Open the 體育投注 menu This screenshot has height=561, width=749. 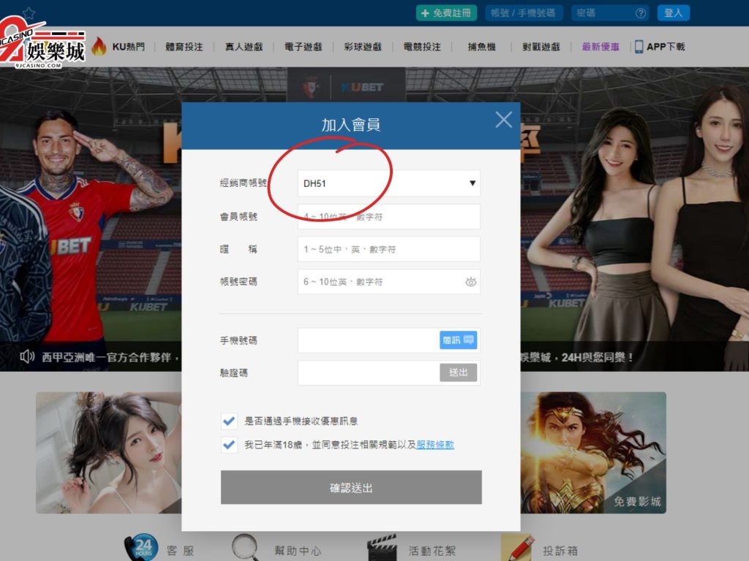(x=184, y=47)
